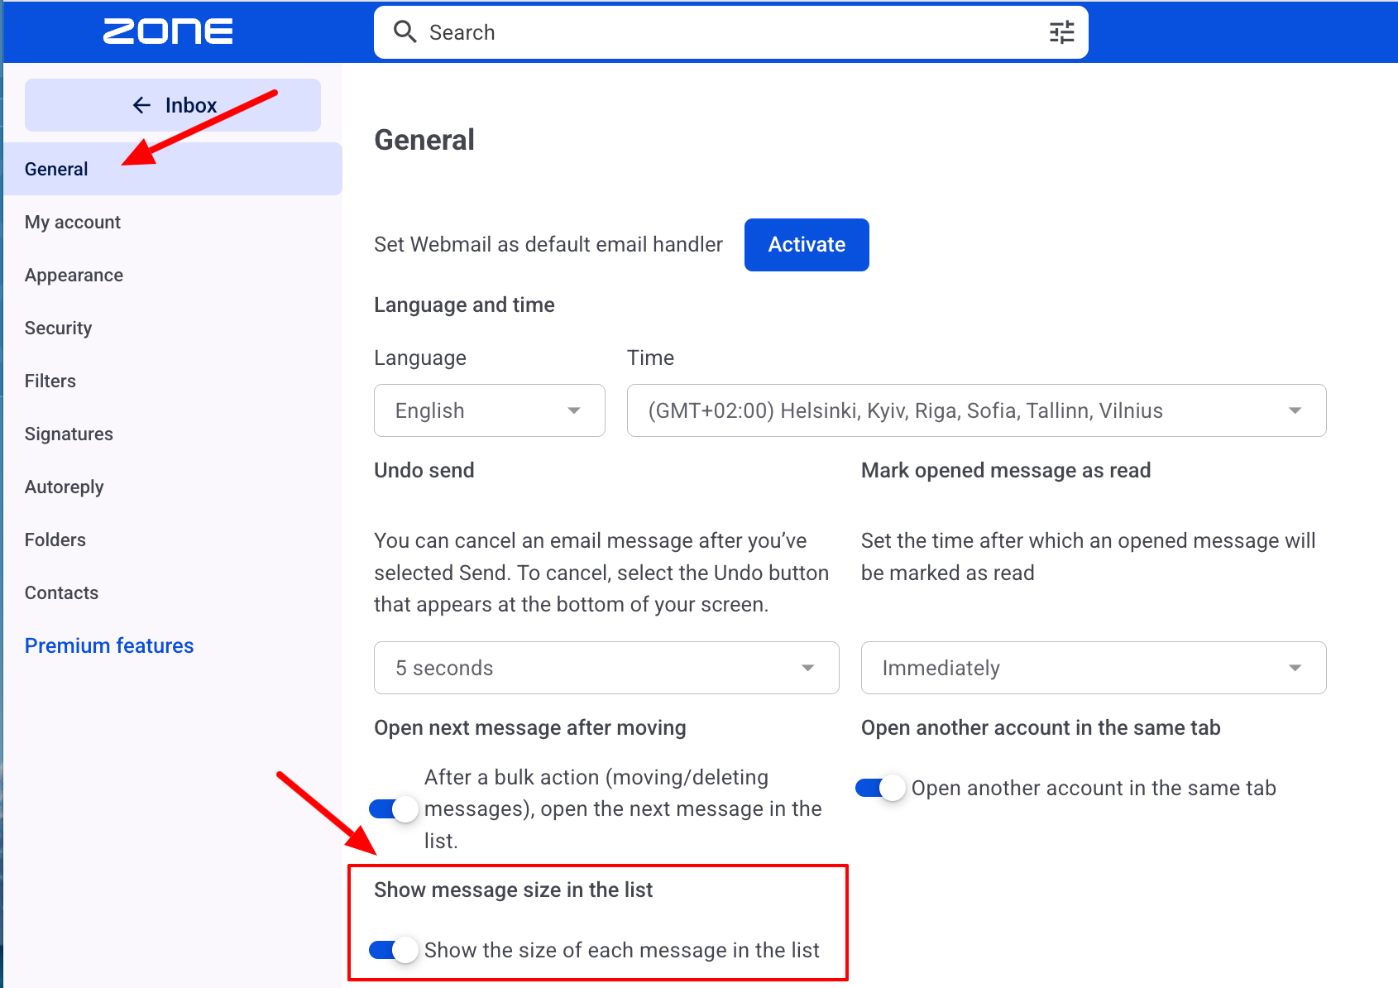Toggle open another account in same tab
The image size is (1398, 988).
tap(881, 788)
